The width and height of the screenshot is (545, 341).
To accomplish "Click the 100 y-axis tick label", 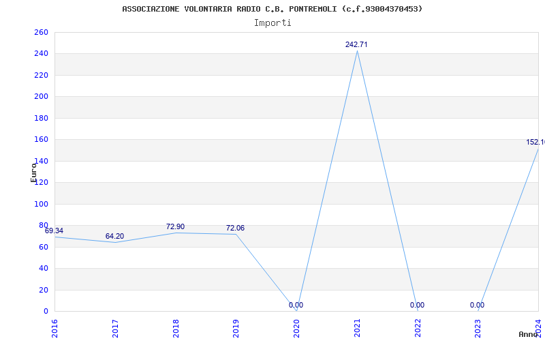I will (x=41, y=204).
